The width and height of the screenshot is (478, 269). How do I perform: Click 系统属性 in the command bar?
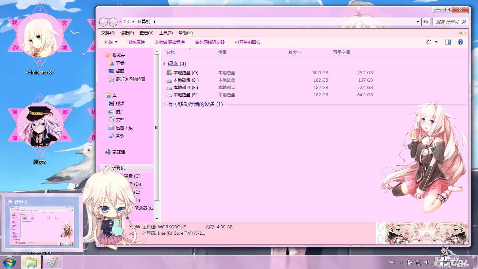[136, 42]
